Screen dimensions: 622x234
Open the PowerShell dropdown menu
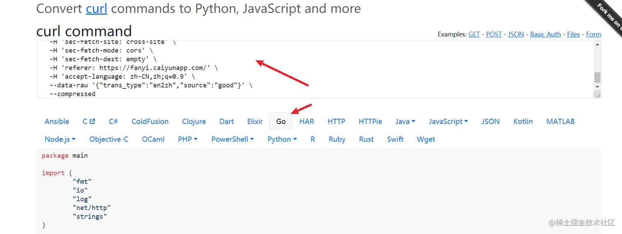coord(232,139)
